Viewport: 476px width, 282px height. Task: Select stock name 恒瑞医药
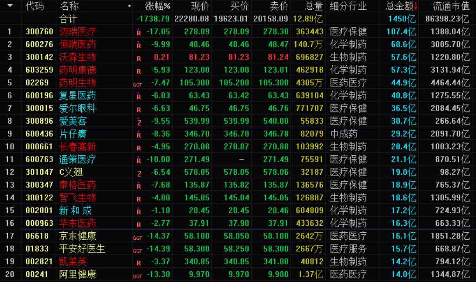(78, 44)
